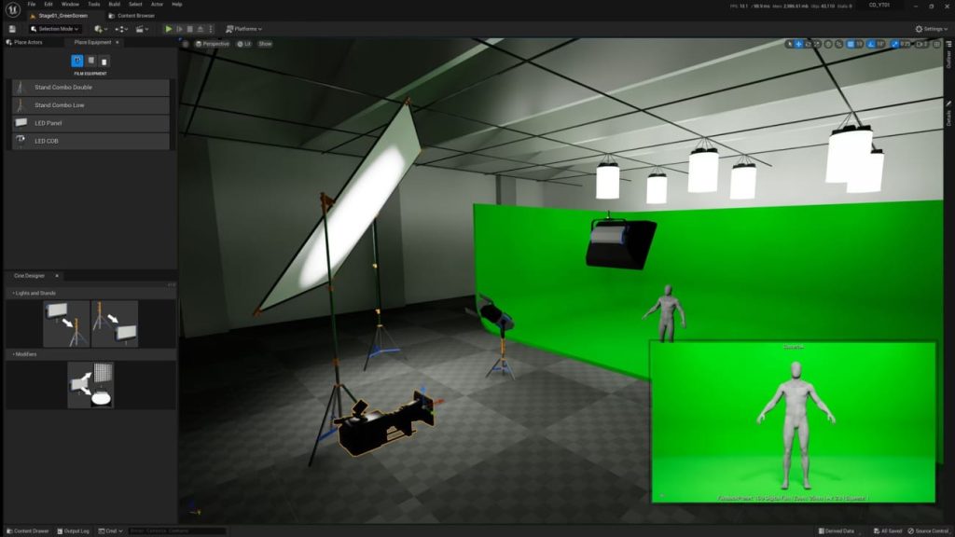This screenshot has width=955, height=537.
Task: Select the Rotate tool in the viewport toolbar
Action: (x=808, y=43)
